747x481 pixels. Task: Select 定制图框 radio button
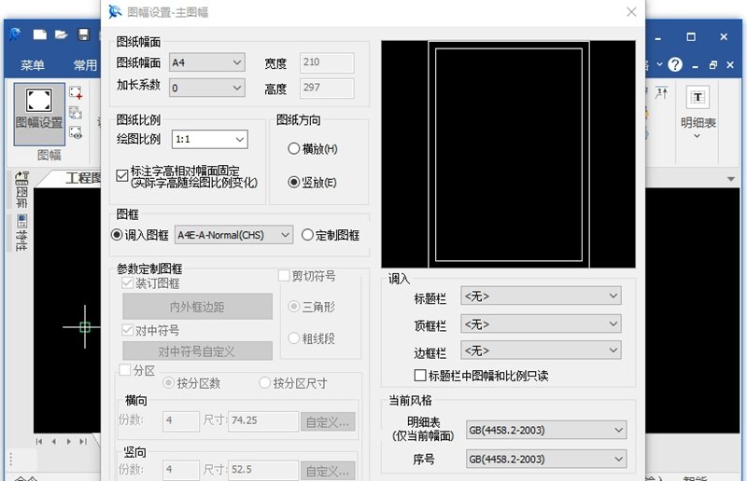(x=307, y=235)
